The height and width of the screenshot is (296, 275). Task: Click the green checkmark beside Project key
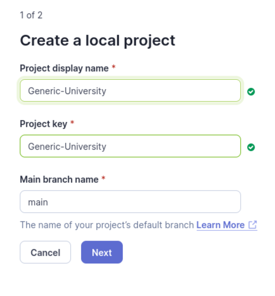251,147
